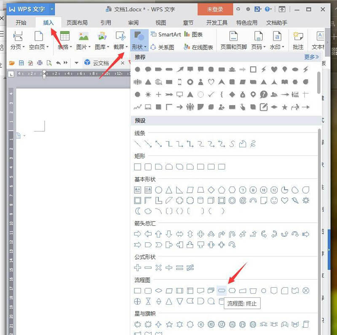Select the smiley face shape
337x335 pixels.
274,200
